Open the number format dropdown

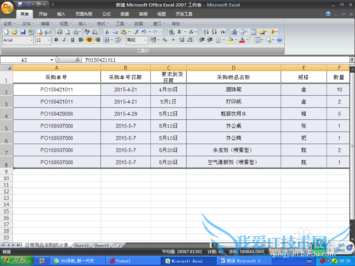(x=146, y=40)
